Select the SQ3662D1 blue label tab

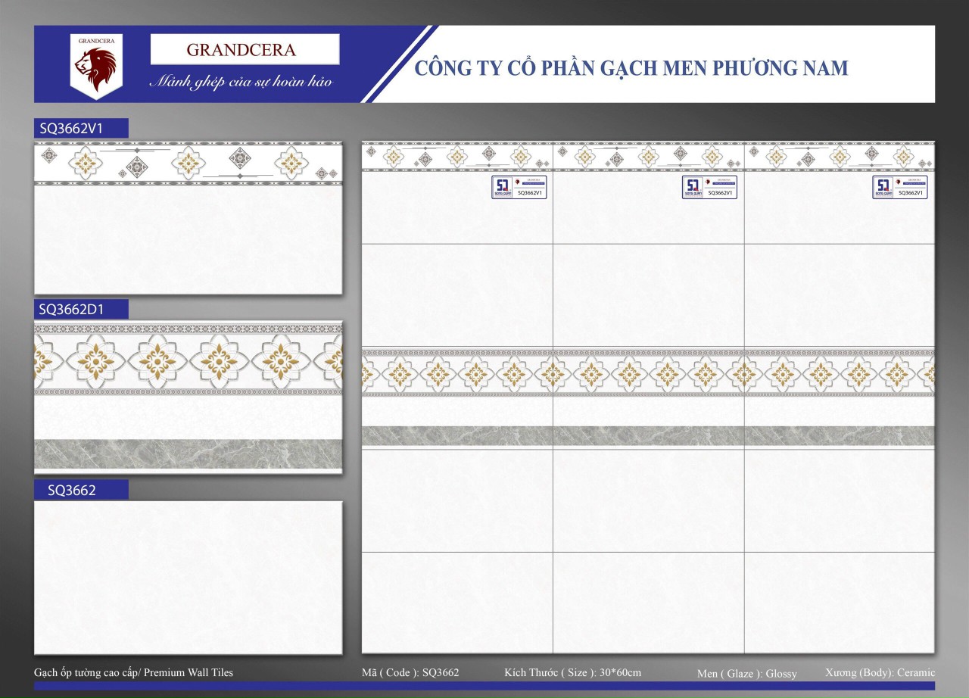tap(81, 309)
